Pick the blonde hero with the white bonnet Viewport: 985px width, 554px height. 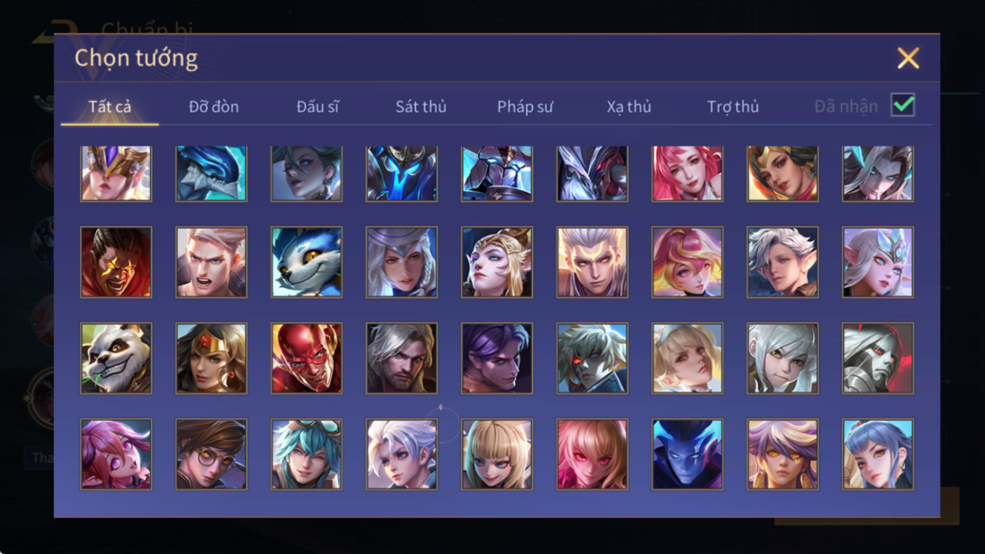pyautogui.click(x=687, y=358)
